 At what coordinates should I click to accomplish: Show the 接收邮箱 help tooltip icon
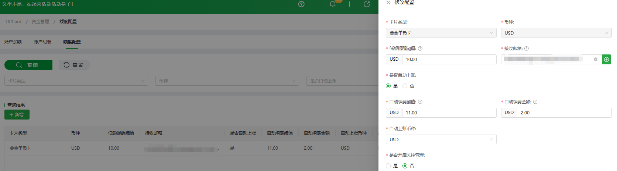527,49
